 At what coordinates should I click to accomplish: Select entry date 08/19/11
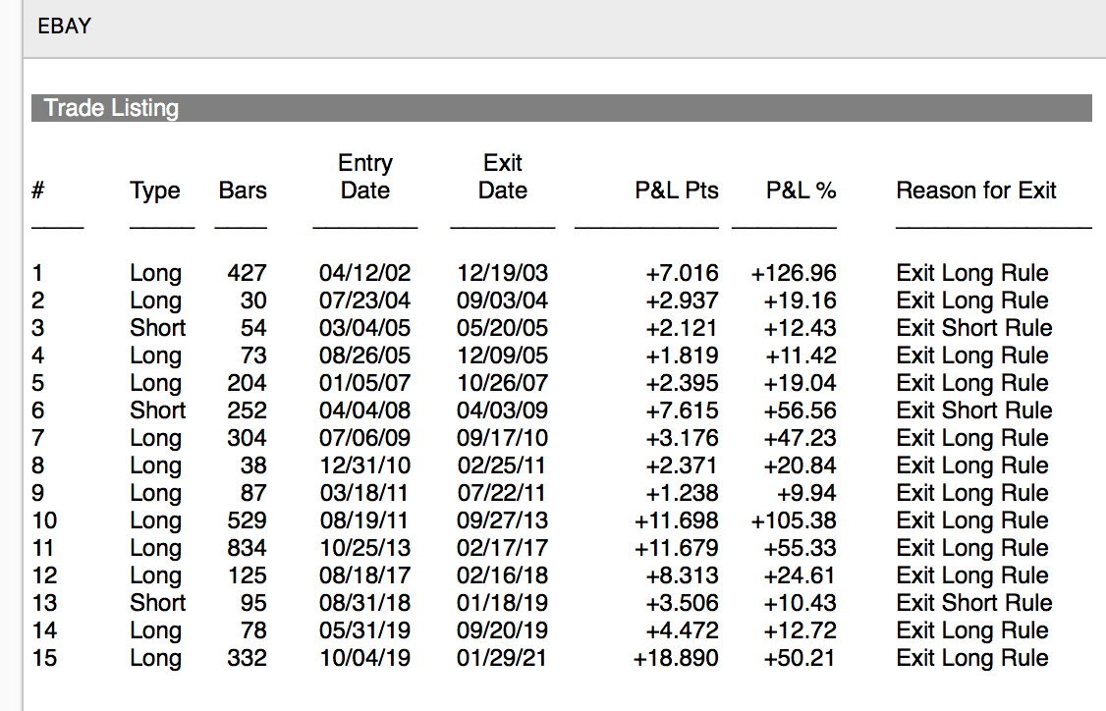(x=364, y=520)
